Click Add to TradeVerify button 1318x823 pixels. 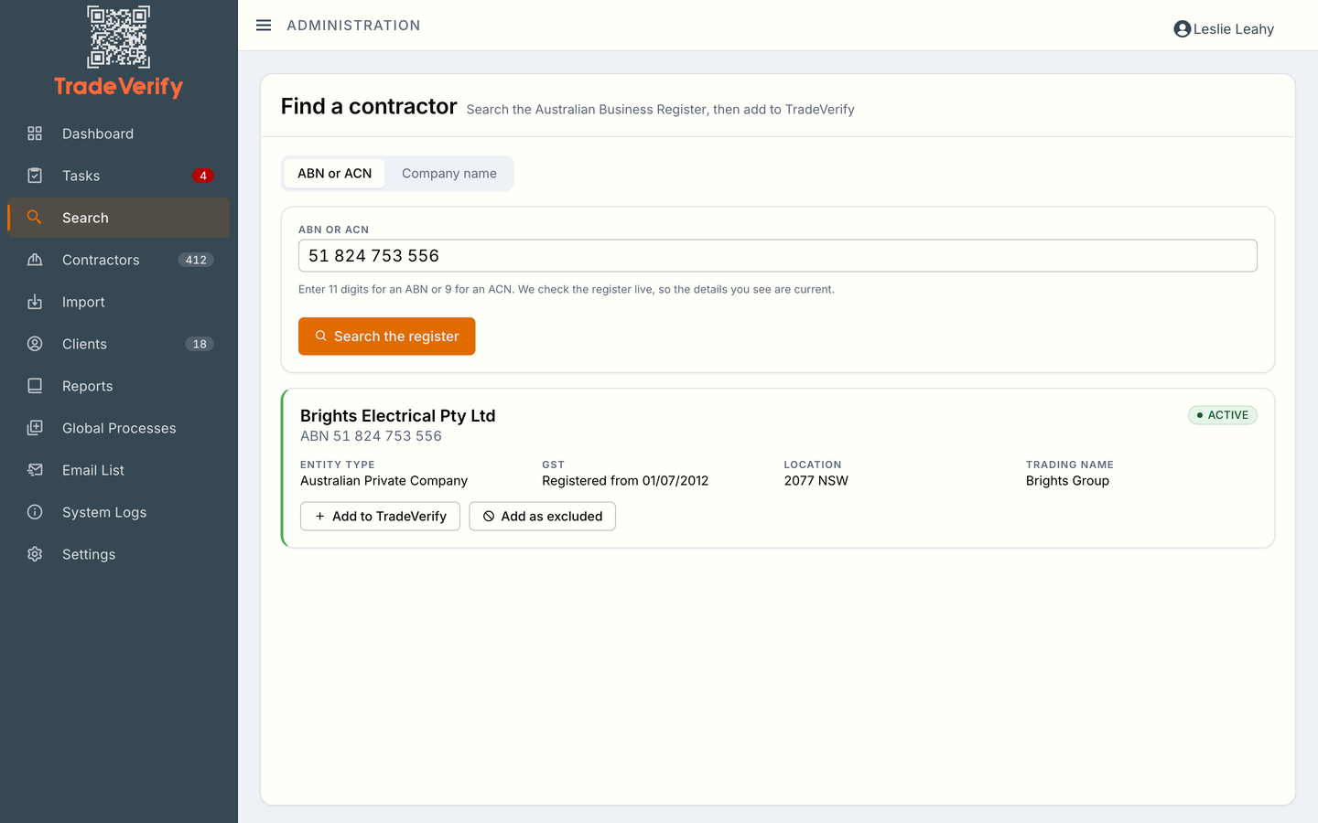[x=380, y=517]
